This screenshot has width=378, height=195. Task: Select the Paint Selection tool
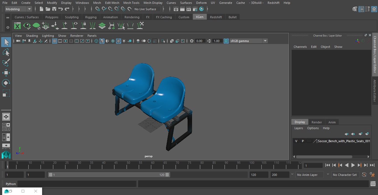(x=6, y=63)
